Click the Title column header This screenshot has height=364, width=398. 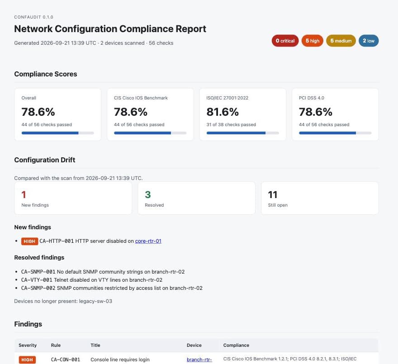click(95, 345)
